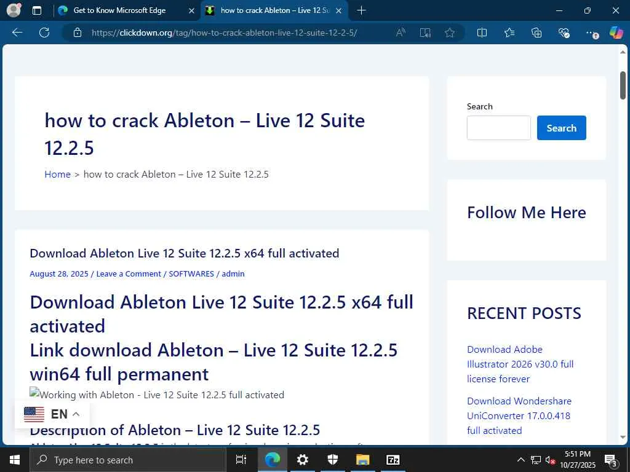Viewport: 630px width, 472px height.
Task: Click the broken Working with Ableton image
Action: [x=157, y=395]
